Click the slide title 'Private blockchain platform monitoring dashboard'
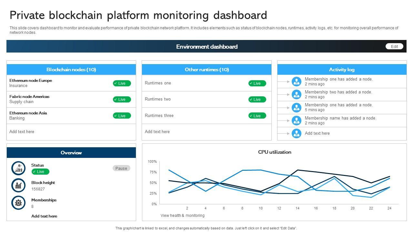Image resolution: width=413 pixels, height=232 pixels. coord(138,15)
